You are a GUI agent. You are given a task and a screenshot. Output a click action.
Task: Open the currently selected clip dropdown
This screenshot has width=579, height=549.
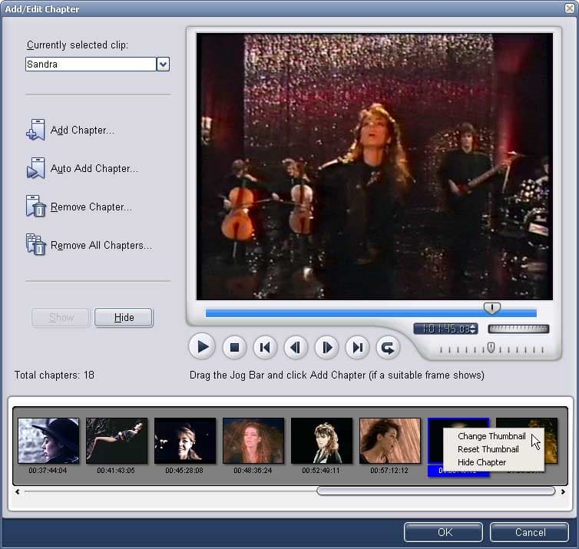click(163, 64)
